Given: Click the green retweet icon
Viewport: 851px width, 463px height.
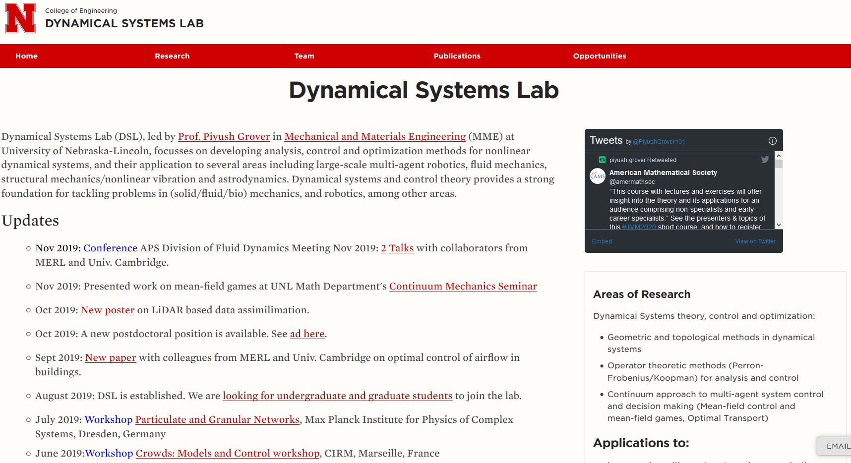Looking at the screenshot, I should click(602, 160).
